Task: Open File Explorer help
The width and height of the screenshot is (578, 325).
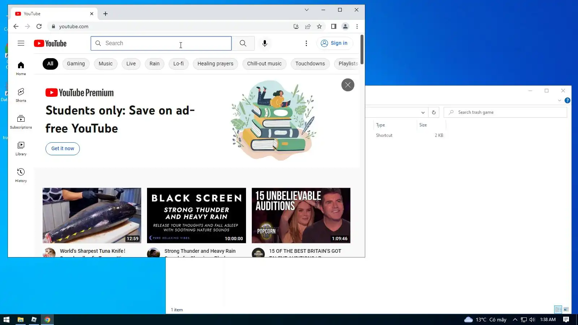Action: pyautogui.click(x=568, y=100)
